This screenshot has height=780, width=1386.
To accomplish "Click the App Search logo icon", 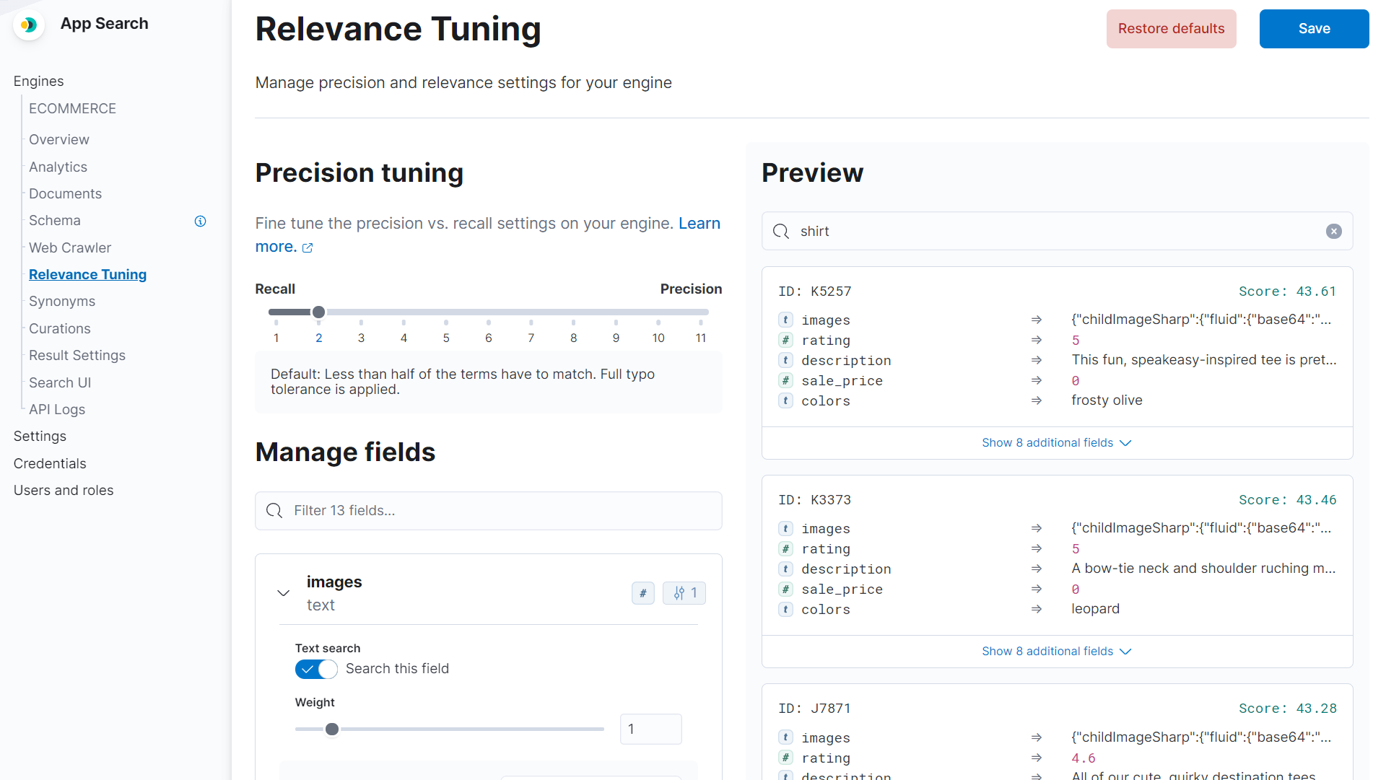I will pyautogui.click(x=28, y=24).
